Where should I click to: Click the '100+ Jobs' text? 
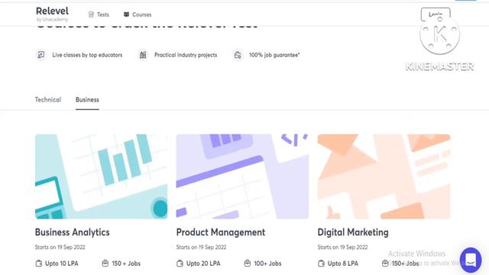click(x=267, y=264)
